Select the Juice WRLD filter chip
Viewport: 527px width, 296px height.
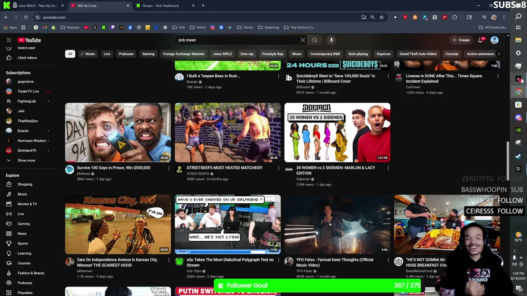[x=222, y=54]
